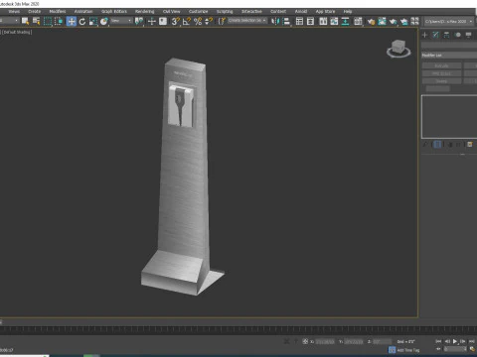Screen dimensions: 477x357
Task: Activate the Select and Scale tool
Action: 93,22
